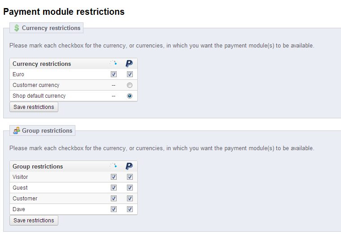Image resolution: width=341 pixels, height=234 pixels.
Task: Select Shop default currency radio button
Action: (130, 96)
